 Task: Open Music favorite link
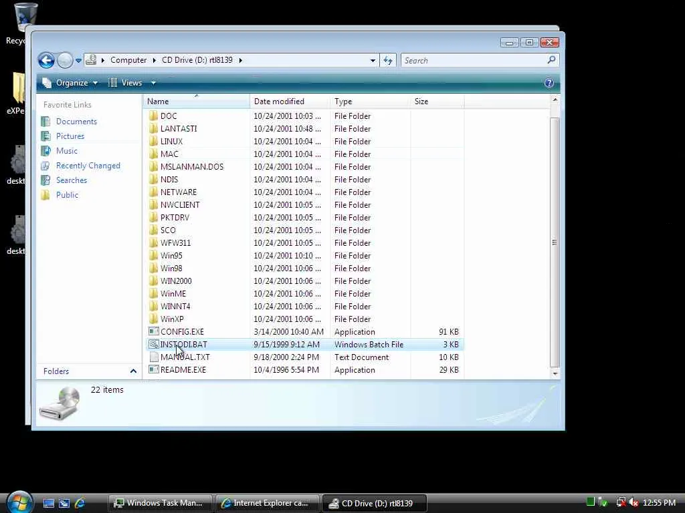66,151
